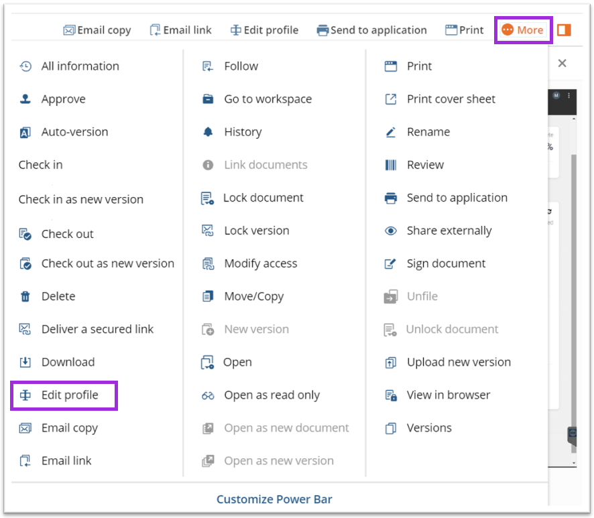Choose Edit profile in the More menu
Image resolution: width=594 pixels, height=518 pixels.
64,395
